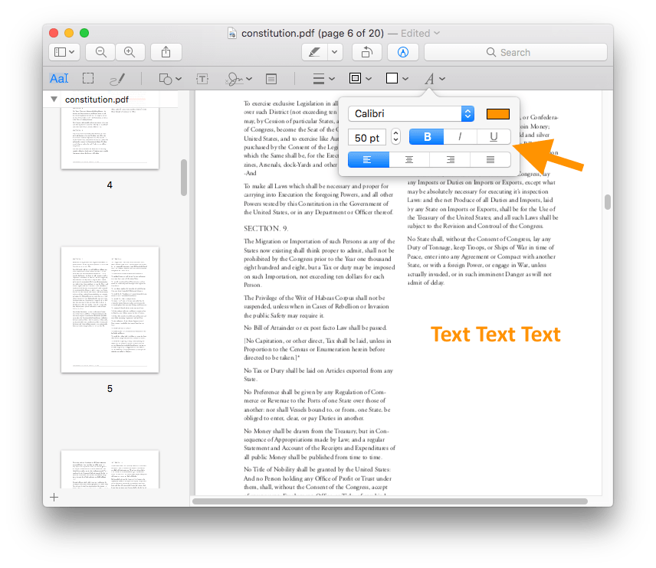
Task: Click the Rotate page button
Action: (x=366, y=52)
